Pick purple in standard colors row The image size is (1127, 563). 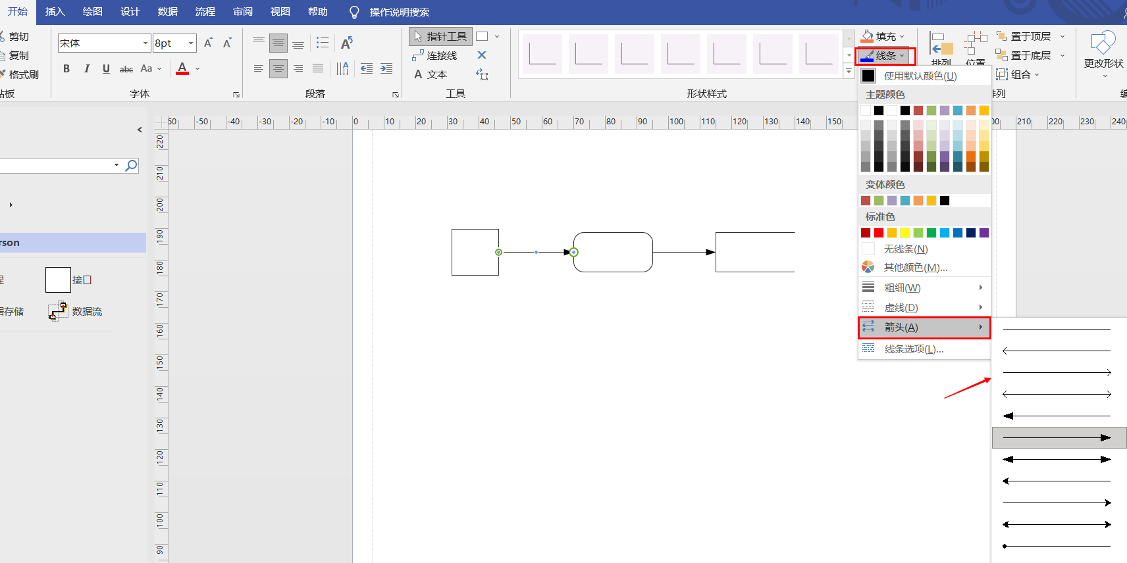coord(984,233)
